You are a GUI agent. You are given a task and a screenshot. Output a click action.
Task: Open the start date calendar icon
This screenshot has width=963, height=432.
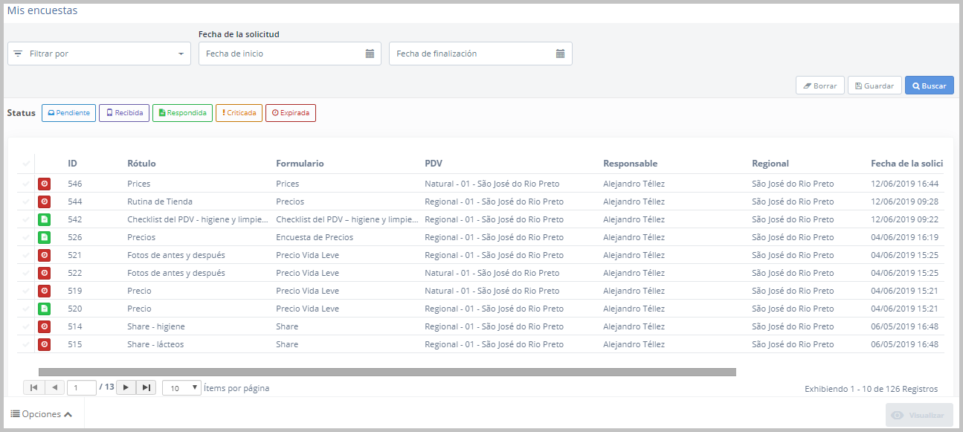370,54
